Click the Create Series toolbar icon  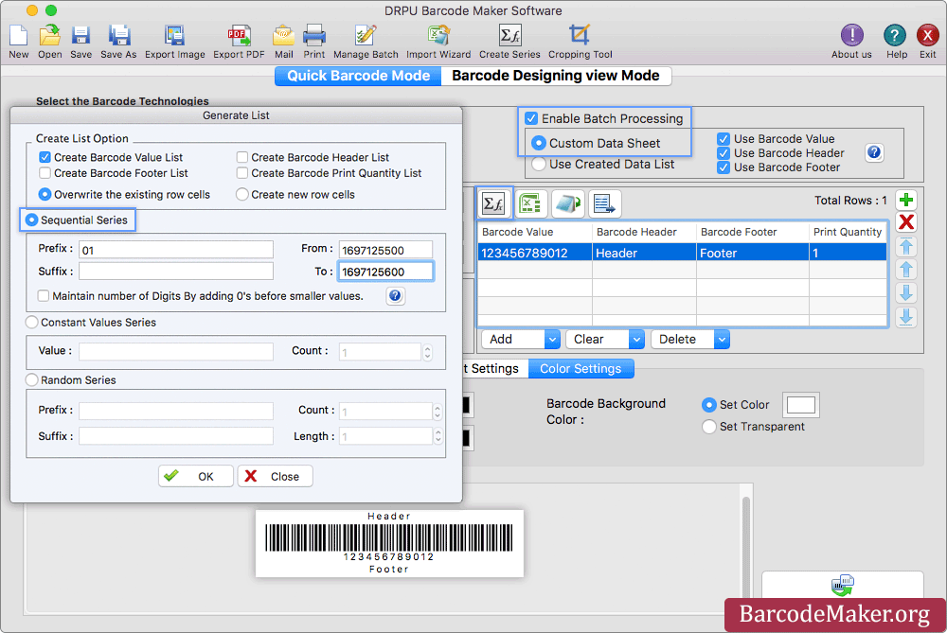click(x=509, y=36)
